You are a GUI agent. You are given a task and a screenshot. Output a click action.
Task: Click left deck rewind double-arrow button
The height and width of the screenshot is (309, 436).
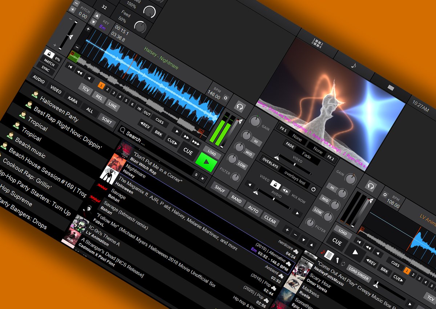point(79,72)
